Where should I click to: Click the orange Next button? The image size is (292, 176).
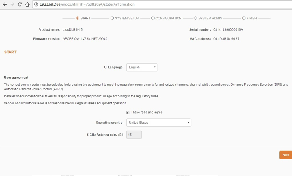tap(286, 155)
